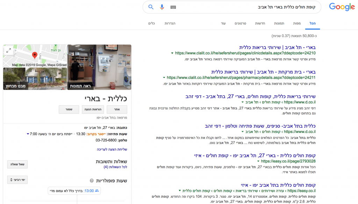
Task: Expand the arrow next to clinicdetails URL
Action: click(x=172, y=53)
